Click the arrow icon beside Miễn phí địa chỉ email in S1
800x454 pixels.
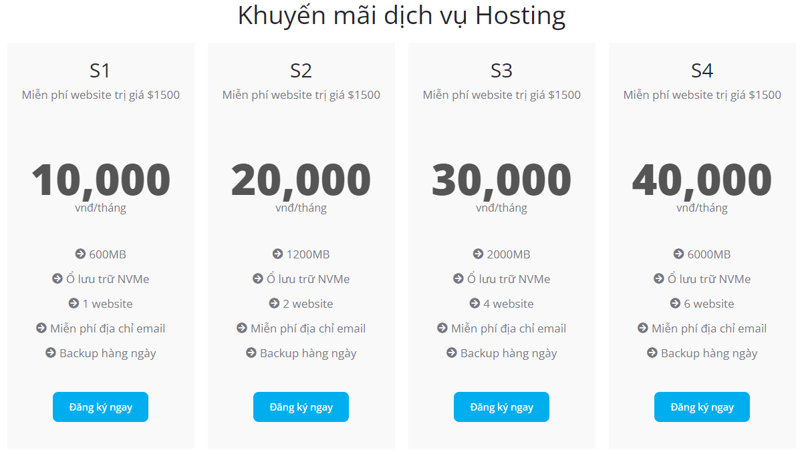tap(41, 328)
